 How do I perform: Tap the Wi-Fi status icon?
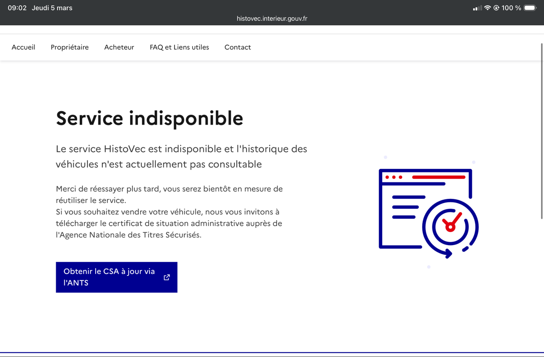[488, 8]
